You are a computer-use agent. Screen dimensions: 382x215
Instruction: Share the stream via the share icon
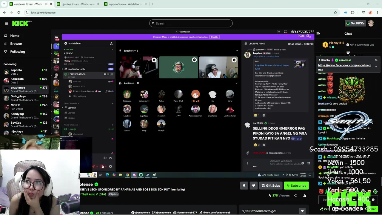tap(295, 196)
